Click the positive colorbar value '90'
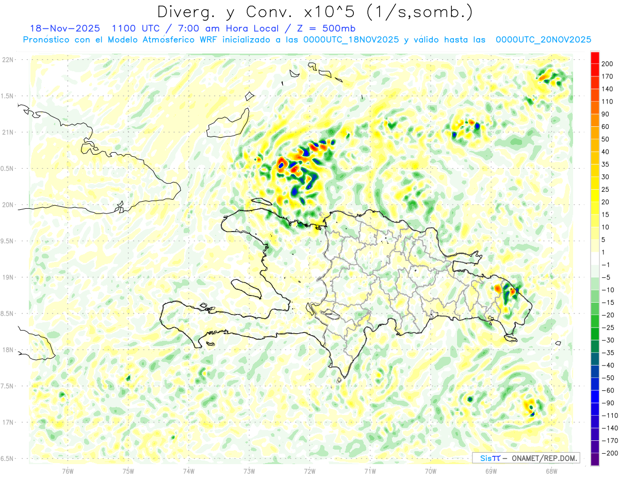Viewport: 619px width, 478px height. pyautogui.click(x=606, y=114)
